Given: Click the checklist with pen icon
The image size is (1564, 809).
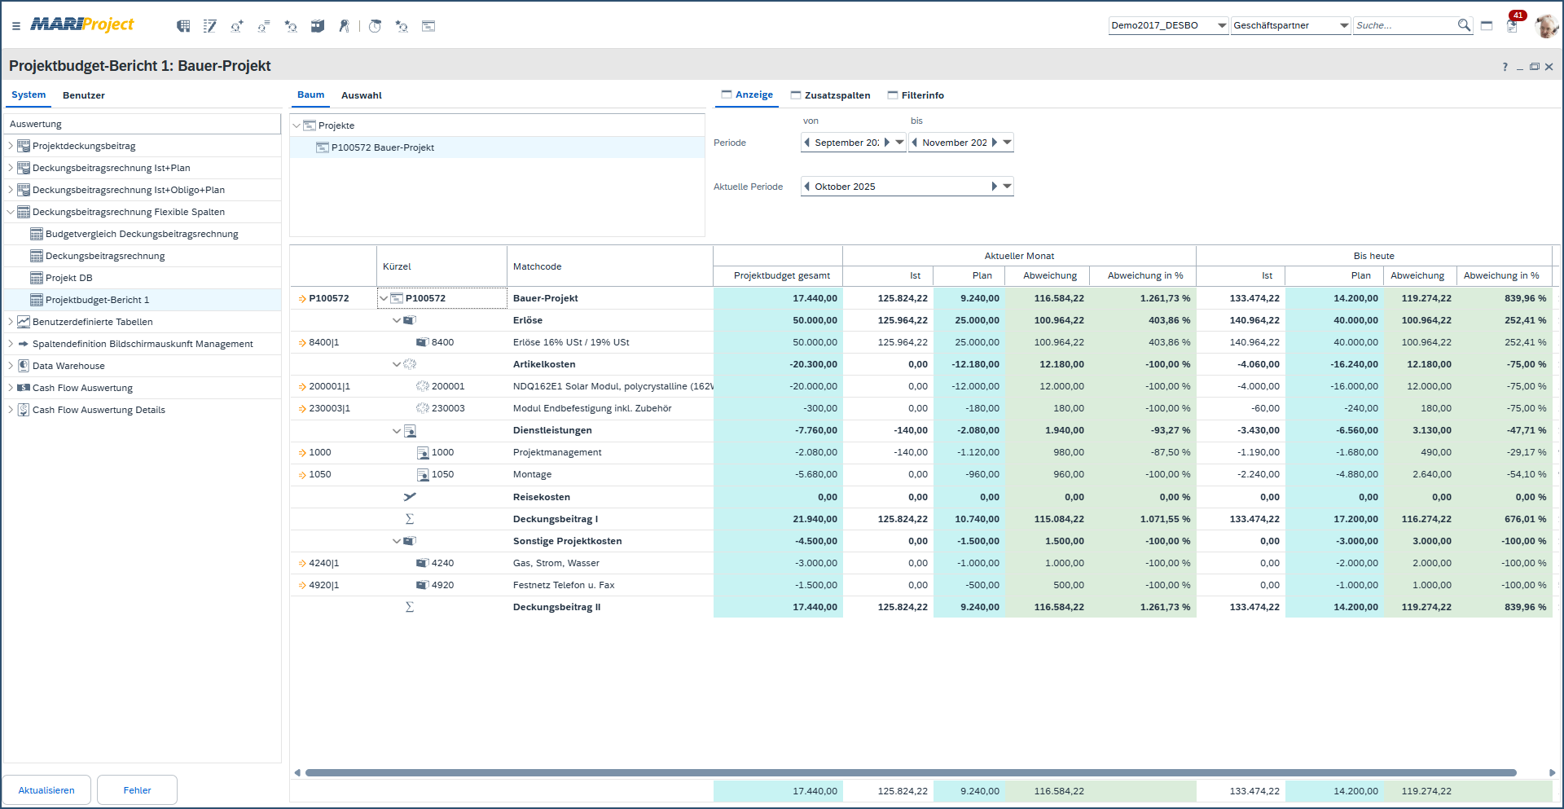Looking at the screenshot, I should (x=210, y=26).
